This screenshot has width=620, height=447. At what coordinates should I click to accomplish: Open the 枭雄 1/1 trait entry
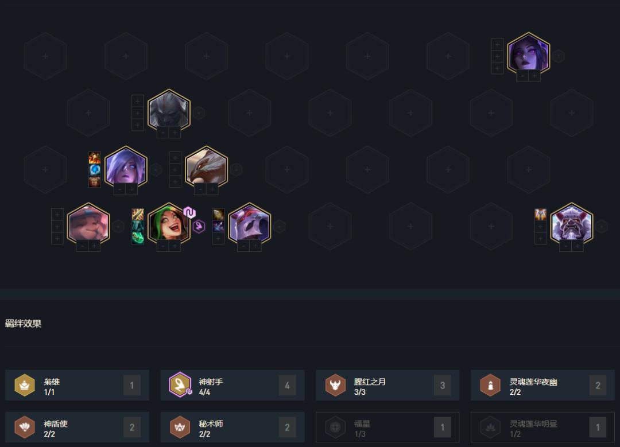point(77,385)
